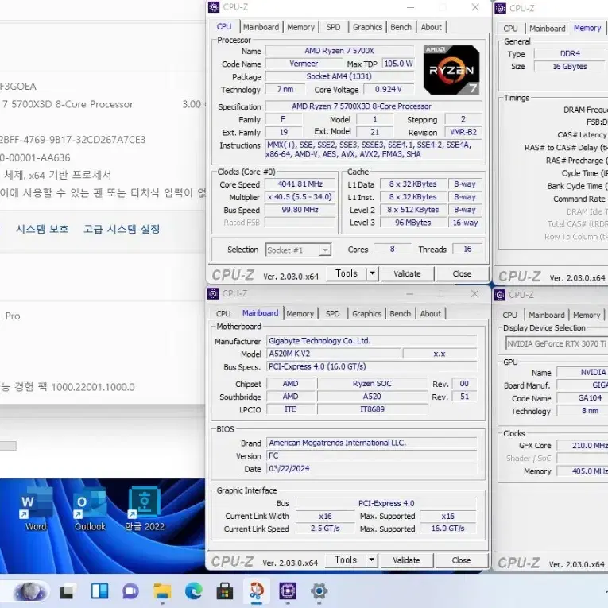Open the 고급 시스템 설정 link
This screenshot has height=608, width=608.
tap(122, 229)
